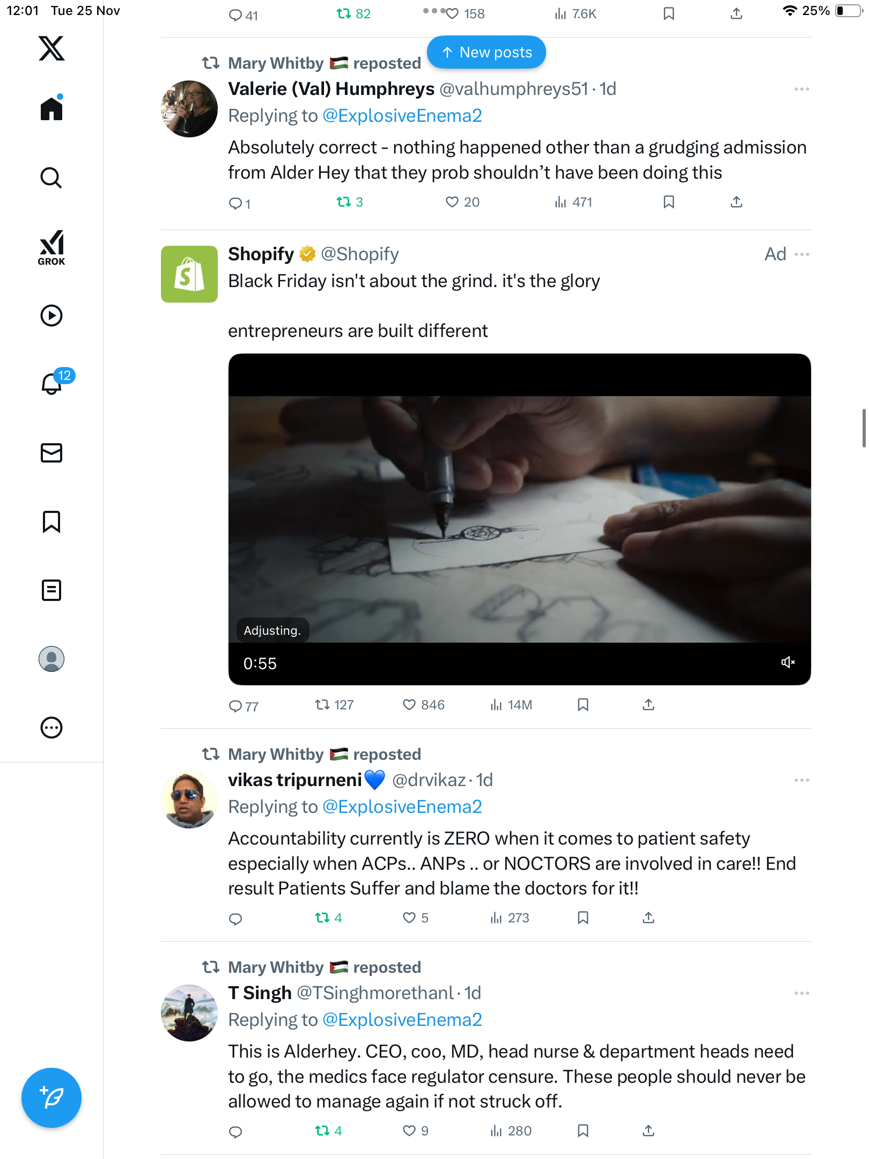
Task: Open Messages envelope in sidebar
Action: 51,453
